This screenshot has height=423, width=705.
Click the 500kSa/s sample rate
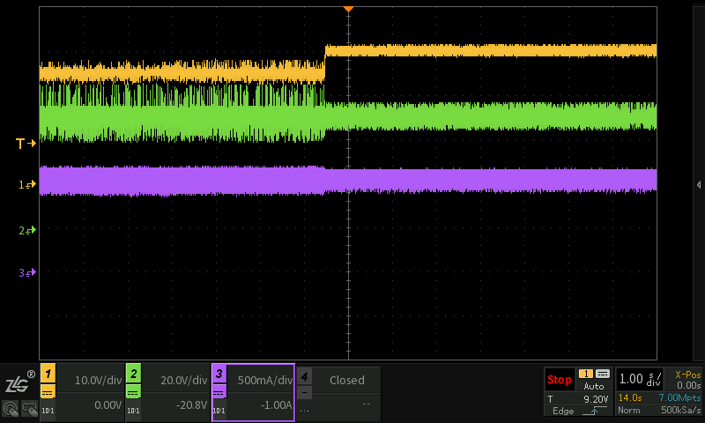pos(680,411)
